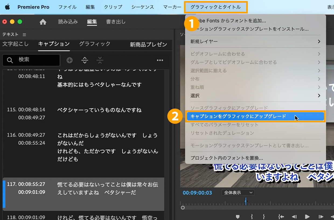Click the merge captions icon

100,60
